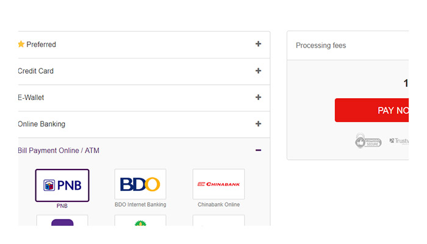Expand E-Wallet using its plus sign
The image size is (427, 244).
tap(258, 97)
